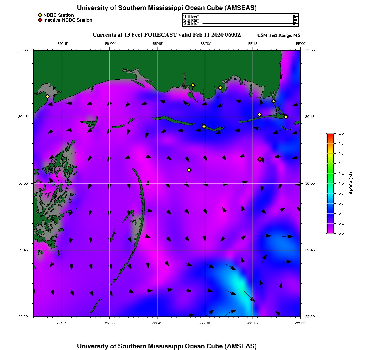367x350 pixels.
Task: Click the red Inactive NDBC Station legend diamond
Action: 40,20
